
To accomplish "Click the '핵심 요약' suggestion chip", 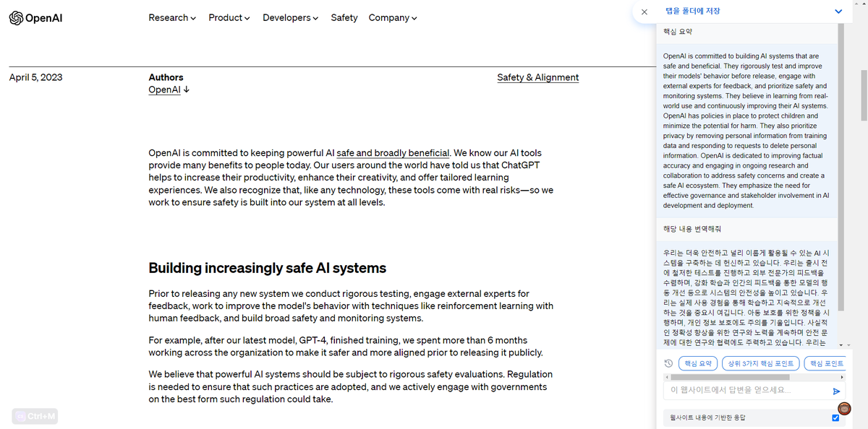I will click(x=698, y=363).
